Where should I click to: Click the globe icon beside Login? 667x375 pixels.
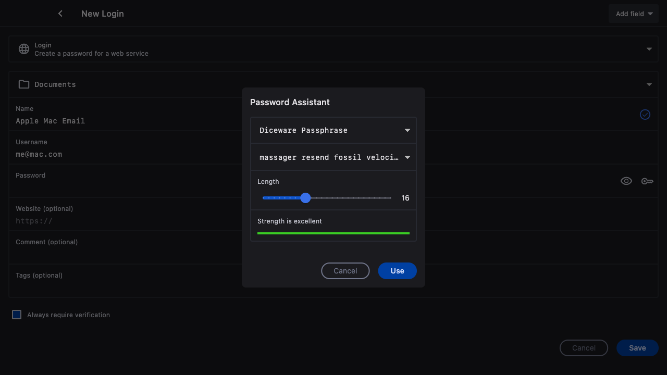point(24,49)
